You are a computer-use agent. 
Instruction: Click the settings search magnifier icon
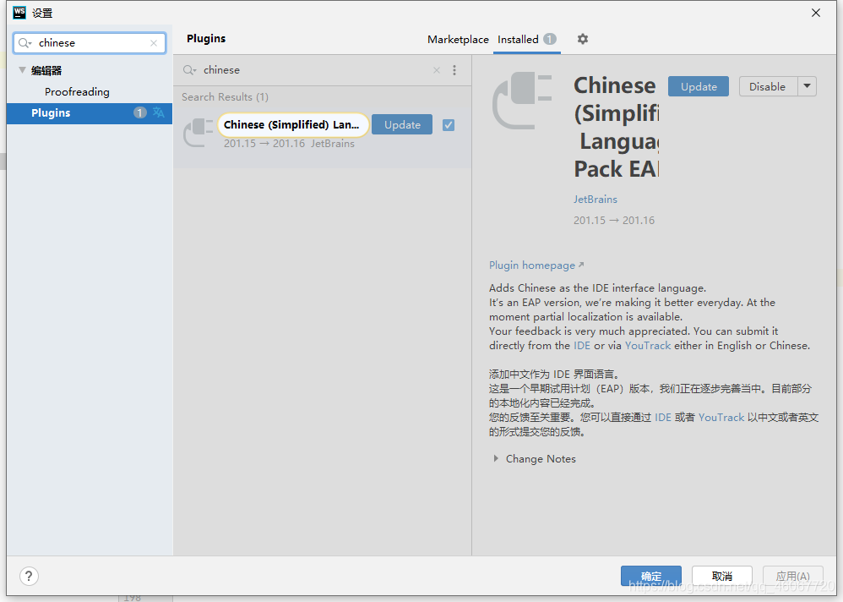[24, 43]
